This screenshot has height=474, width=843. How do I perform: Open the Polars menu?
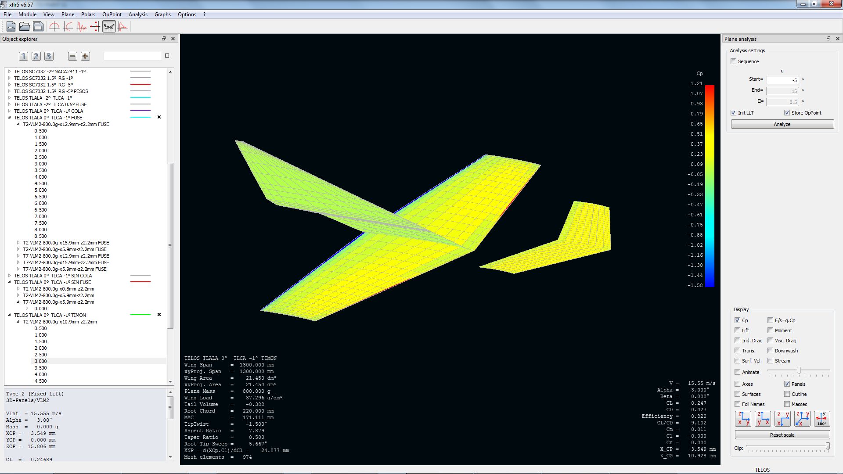[88, 14]
